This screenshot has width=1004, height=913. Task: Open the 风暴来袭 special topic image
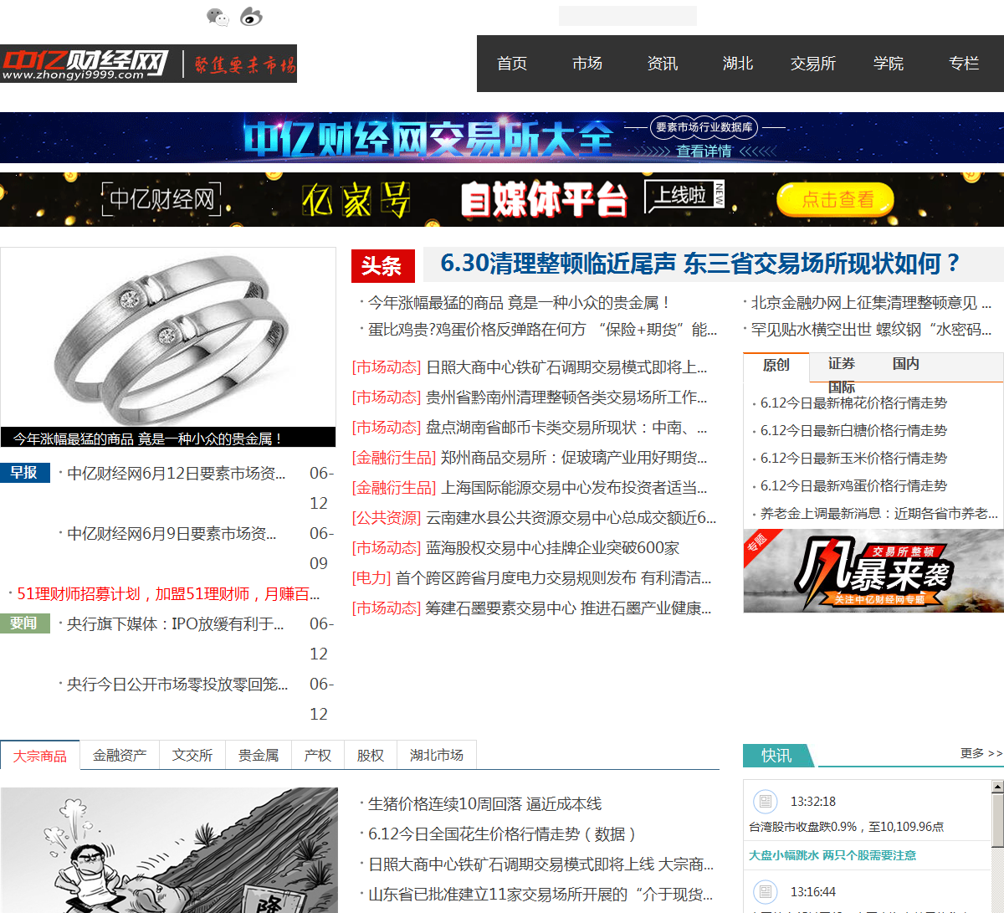pos(873,571)
